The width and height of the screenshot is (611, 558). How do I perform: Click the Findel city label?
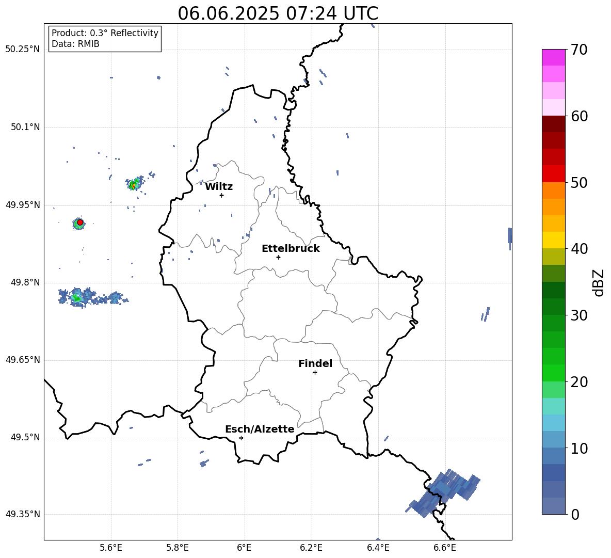click(315, 363)
